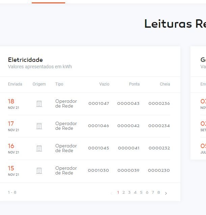
Task: Jump to last page 8
Action: click(159, 192)
